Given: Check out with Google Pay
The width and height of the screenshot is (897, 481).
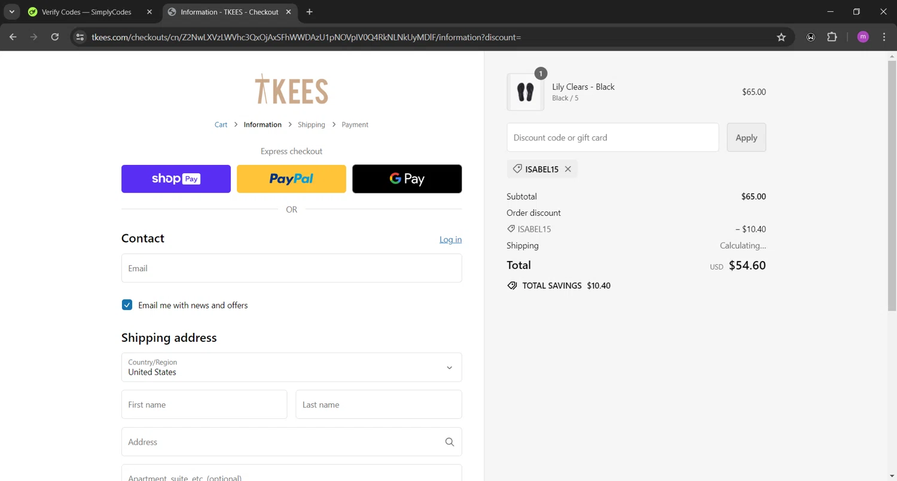Looking at the screenshot, I should [407, 179].
